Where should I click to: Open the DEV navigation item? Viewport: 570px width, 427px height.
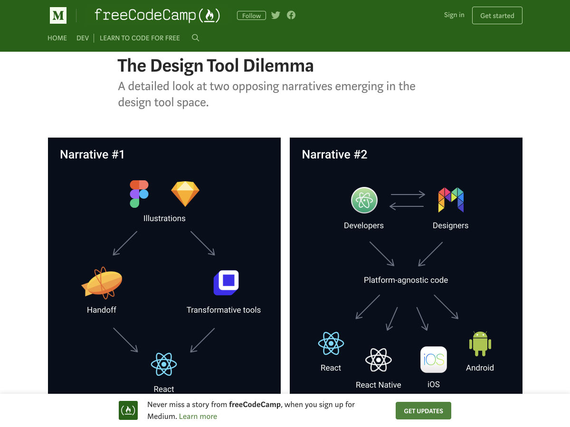coord(83,38)
